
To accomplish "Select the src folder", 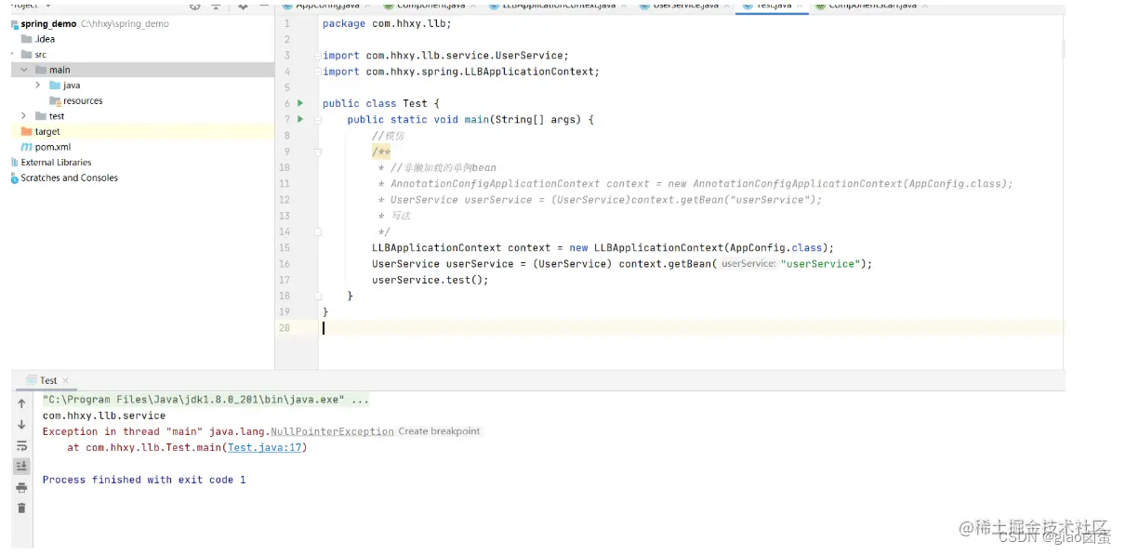I will [34, 55].
